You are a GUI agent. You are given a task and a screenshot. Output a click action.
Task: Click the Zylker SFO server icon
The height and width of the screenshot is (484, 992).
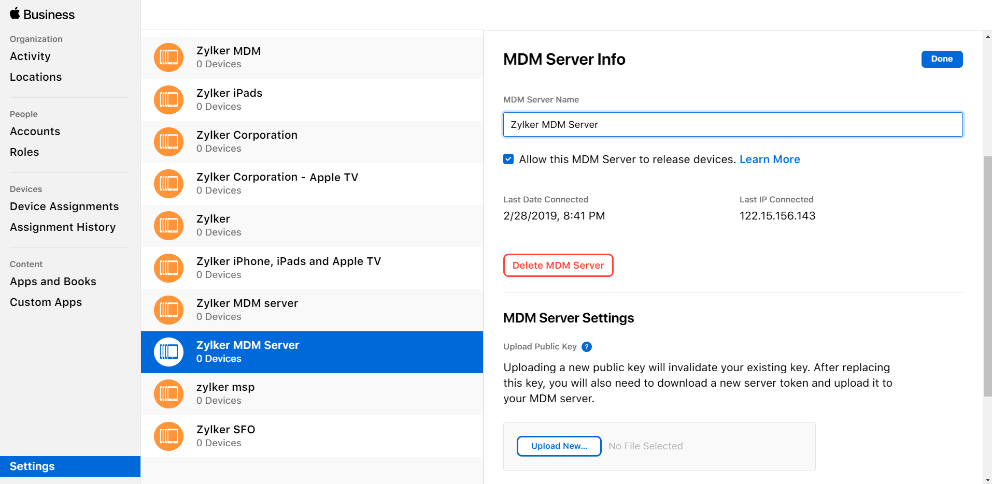[168, 436]
